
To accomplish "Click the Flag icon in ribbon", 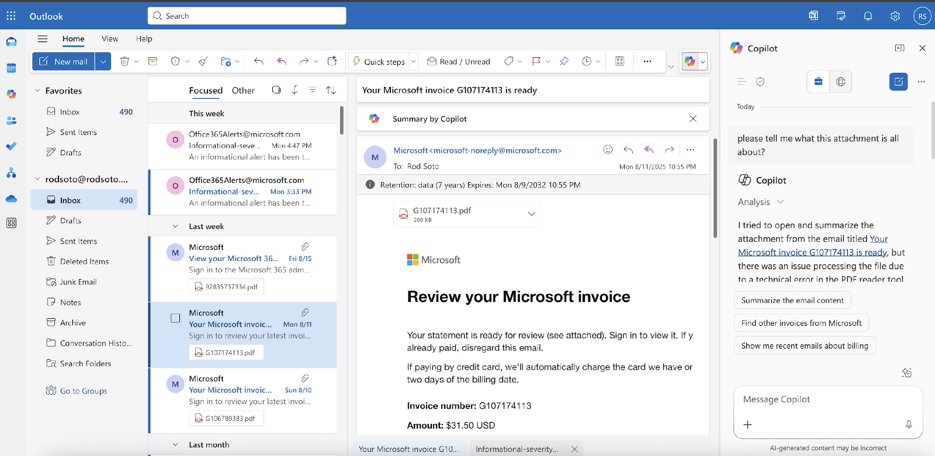I will pyautogui.click(x=536, y=61).
